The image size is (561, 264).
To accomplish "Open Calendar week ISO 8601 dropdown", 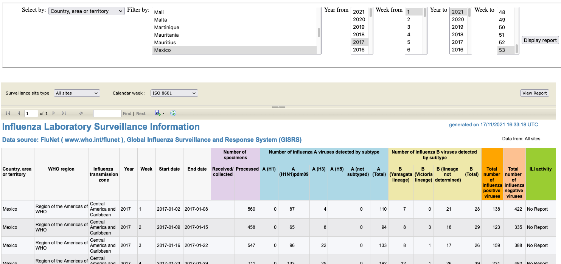I will click(x=174, y=93).
